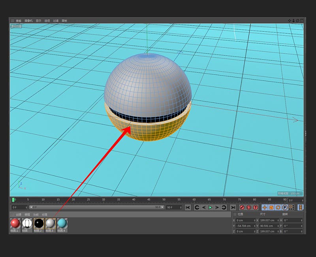Click the Y position spinner arrows
Viewport: 316px width, 257px height.
[255, 226]
